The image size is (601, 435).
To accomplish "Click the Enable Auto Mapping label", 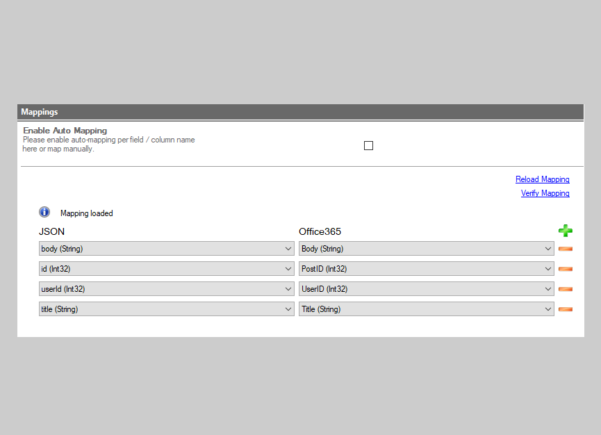I will click(x=65, y=131).
